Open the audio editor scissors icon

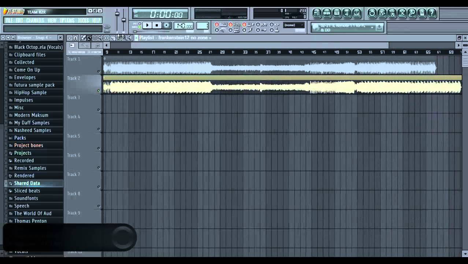pos(402,14)
